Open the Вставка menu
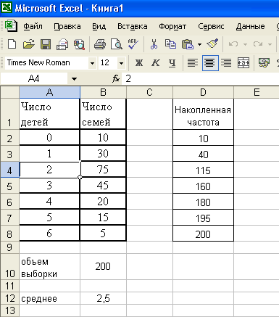 click(133, 26)
